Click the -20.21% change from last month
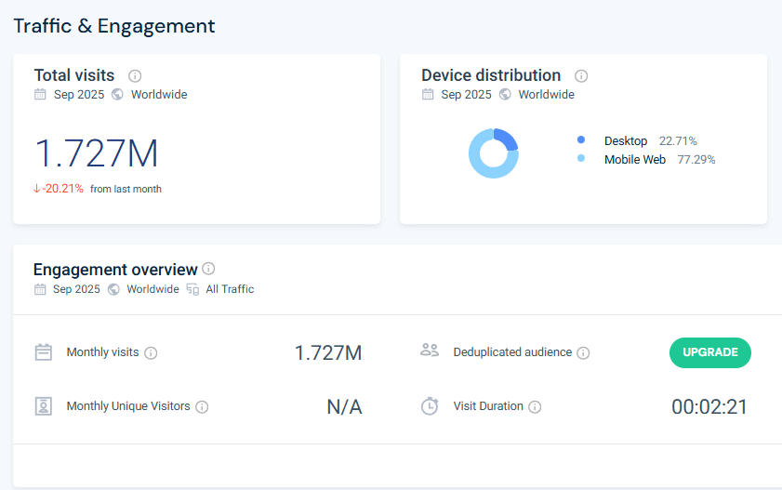The height and width of the screenshot is (490, 782). [59, 189]
